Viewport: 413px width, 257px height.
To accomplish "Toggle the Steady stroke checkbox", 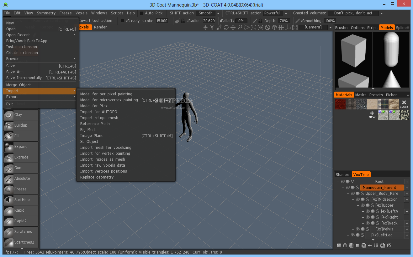I will (123, 21).
